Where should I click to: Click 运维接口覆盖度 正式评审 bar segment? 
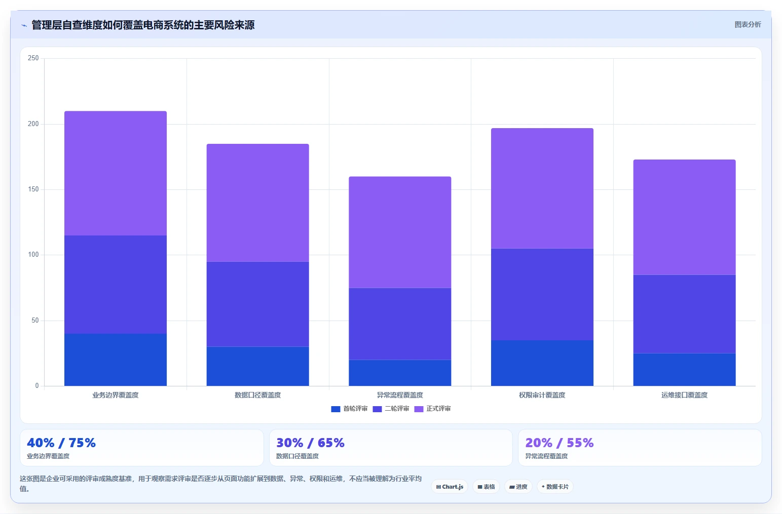[x=684, y=217]
